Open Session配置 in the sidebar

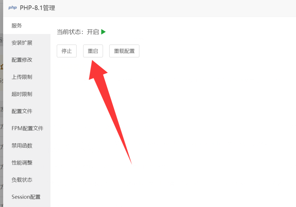tap(27, 197)
